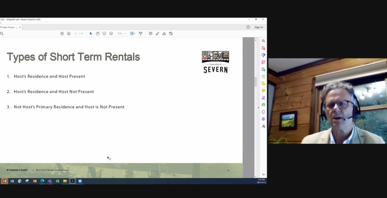Open the green Scan & OCR tool
The width and height of the screenshot is (387, 198).
[x=263, y=105]
